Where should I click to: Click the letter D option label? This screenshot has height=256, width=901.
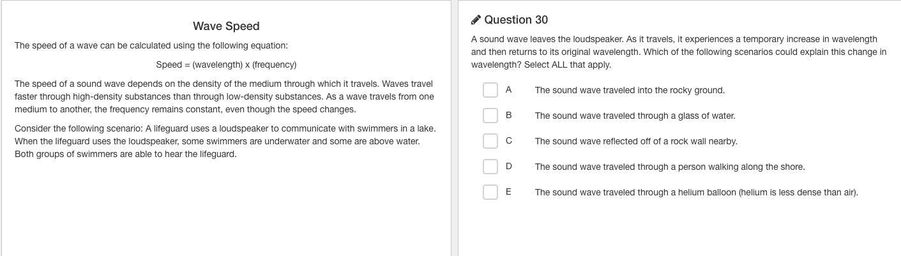point(508,167)
